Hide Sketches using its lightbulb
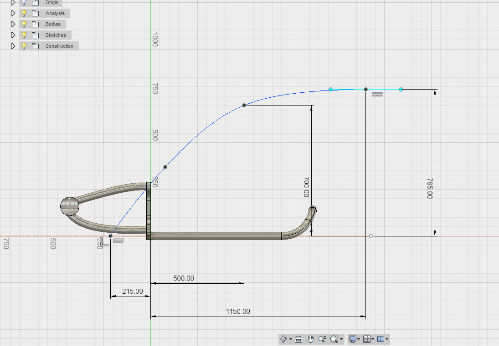Viewport: 499px width, 346px height. click(x=24, y=35)
